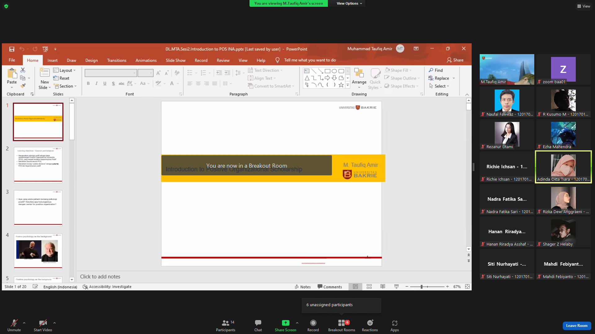The width and height of the screenshot is (595, 334).
Task: Expand the View Options dropdown
Action: 349,3
